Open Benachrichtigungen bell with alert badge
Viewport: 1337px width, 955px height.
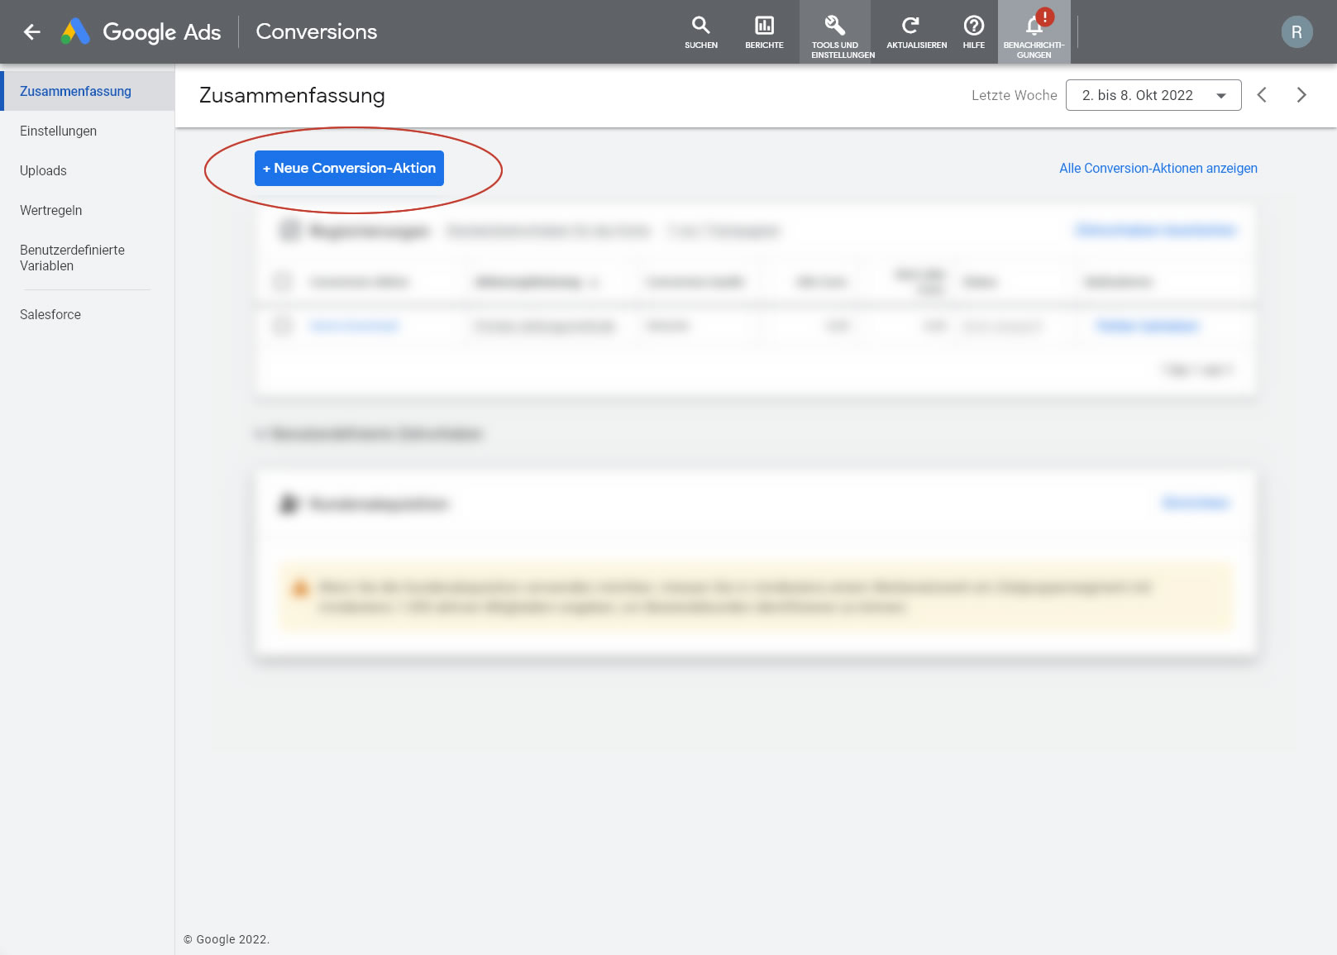(x=1034, y=32)
